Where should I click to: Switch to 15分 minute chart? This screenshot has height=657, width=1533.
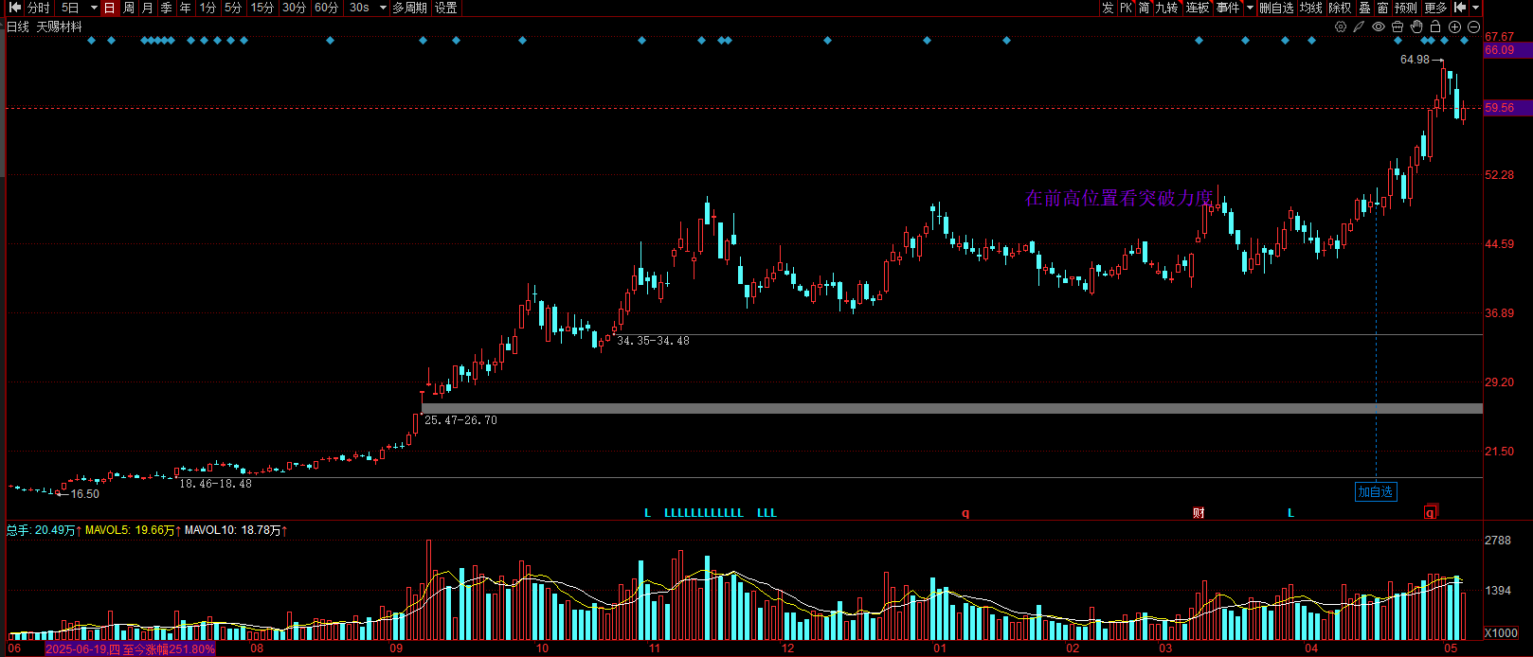point(262,8)
